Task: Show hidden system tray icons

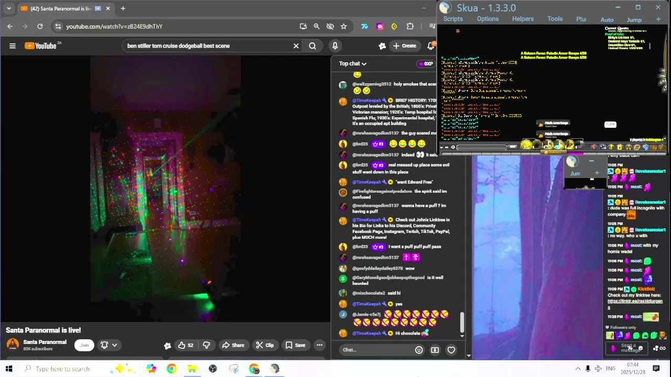Action: (x=578, y=369)
